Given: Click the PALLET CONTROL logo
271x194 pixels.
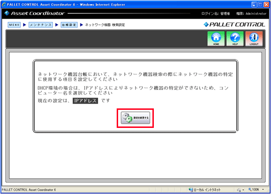Looking at the screenshot, I should point(234,25).
